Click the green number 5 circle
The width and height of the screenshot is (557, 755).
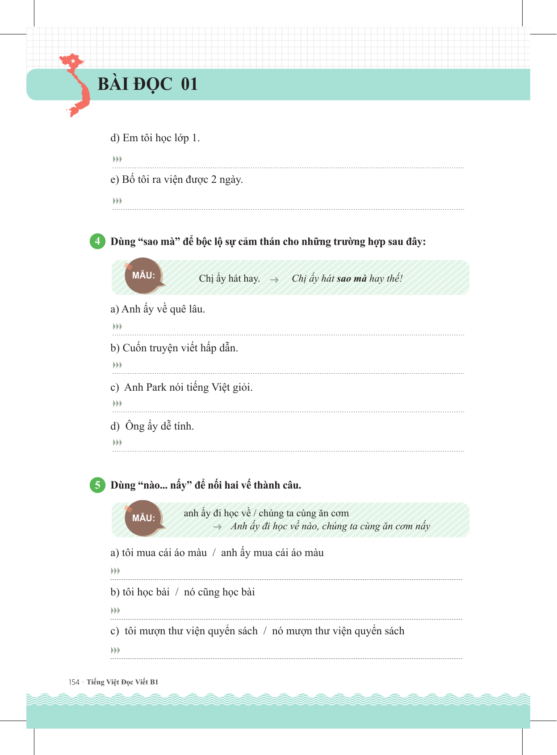coord(97,485)
